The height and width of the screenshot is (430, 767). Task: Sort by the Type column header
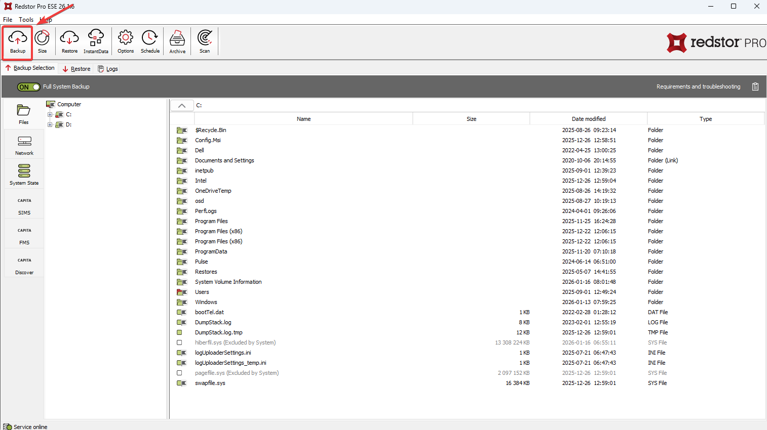(706, 119)
